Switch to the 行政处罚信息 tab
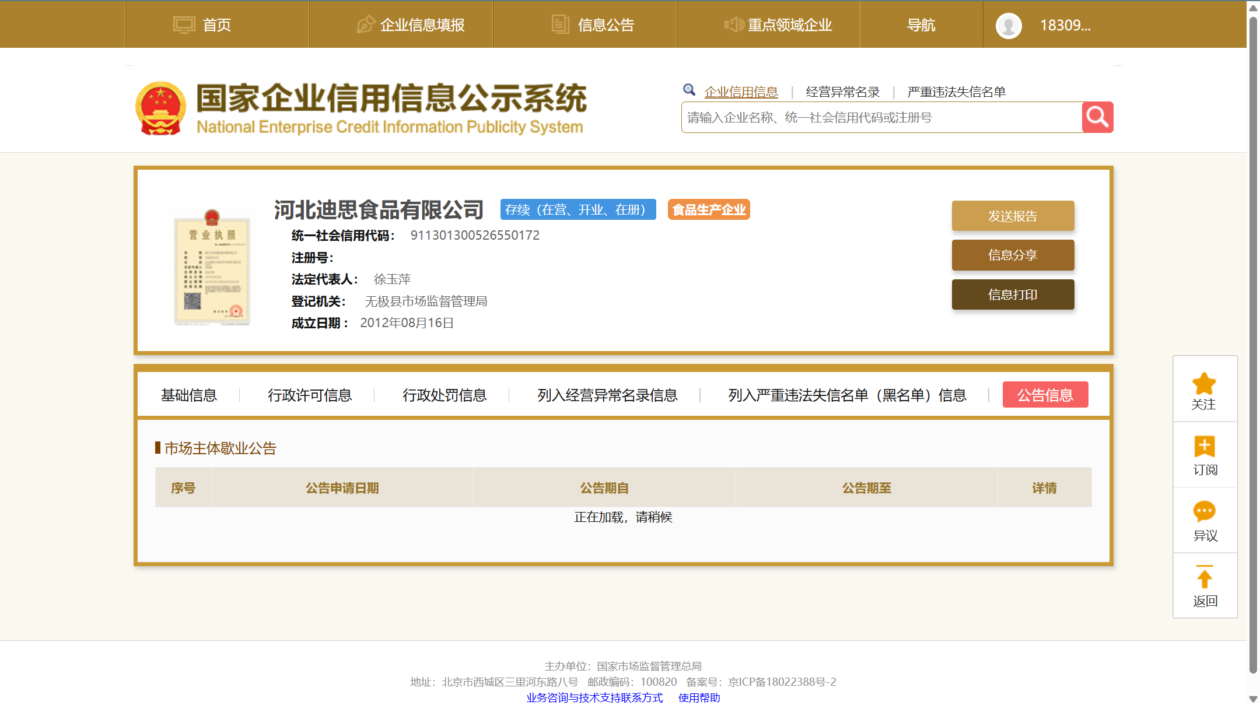The height and width of the screenshot is (705, 1260). [444, 395]
